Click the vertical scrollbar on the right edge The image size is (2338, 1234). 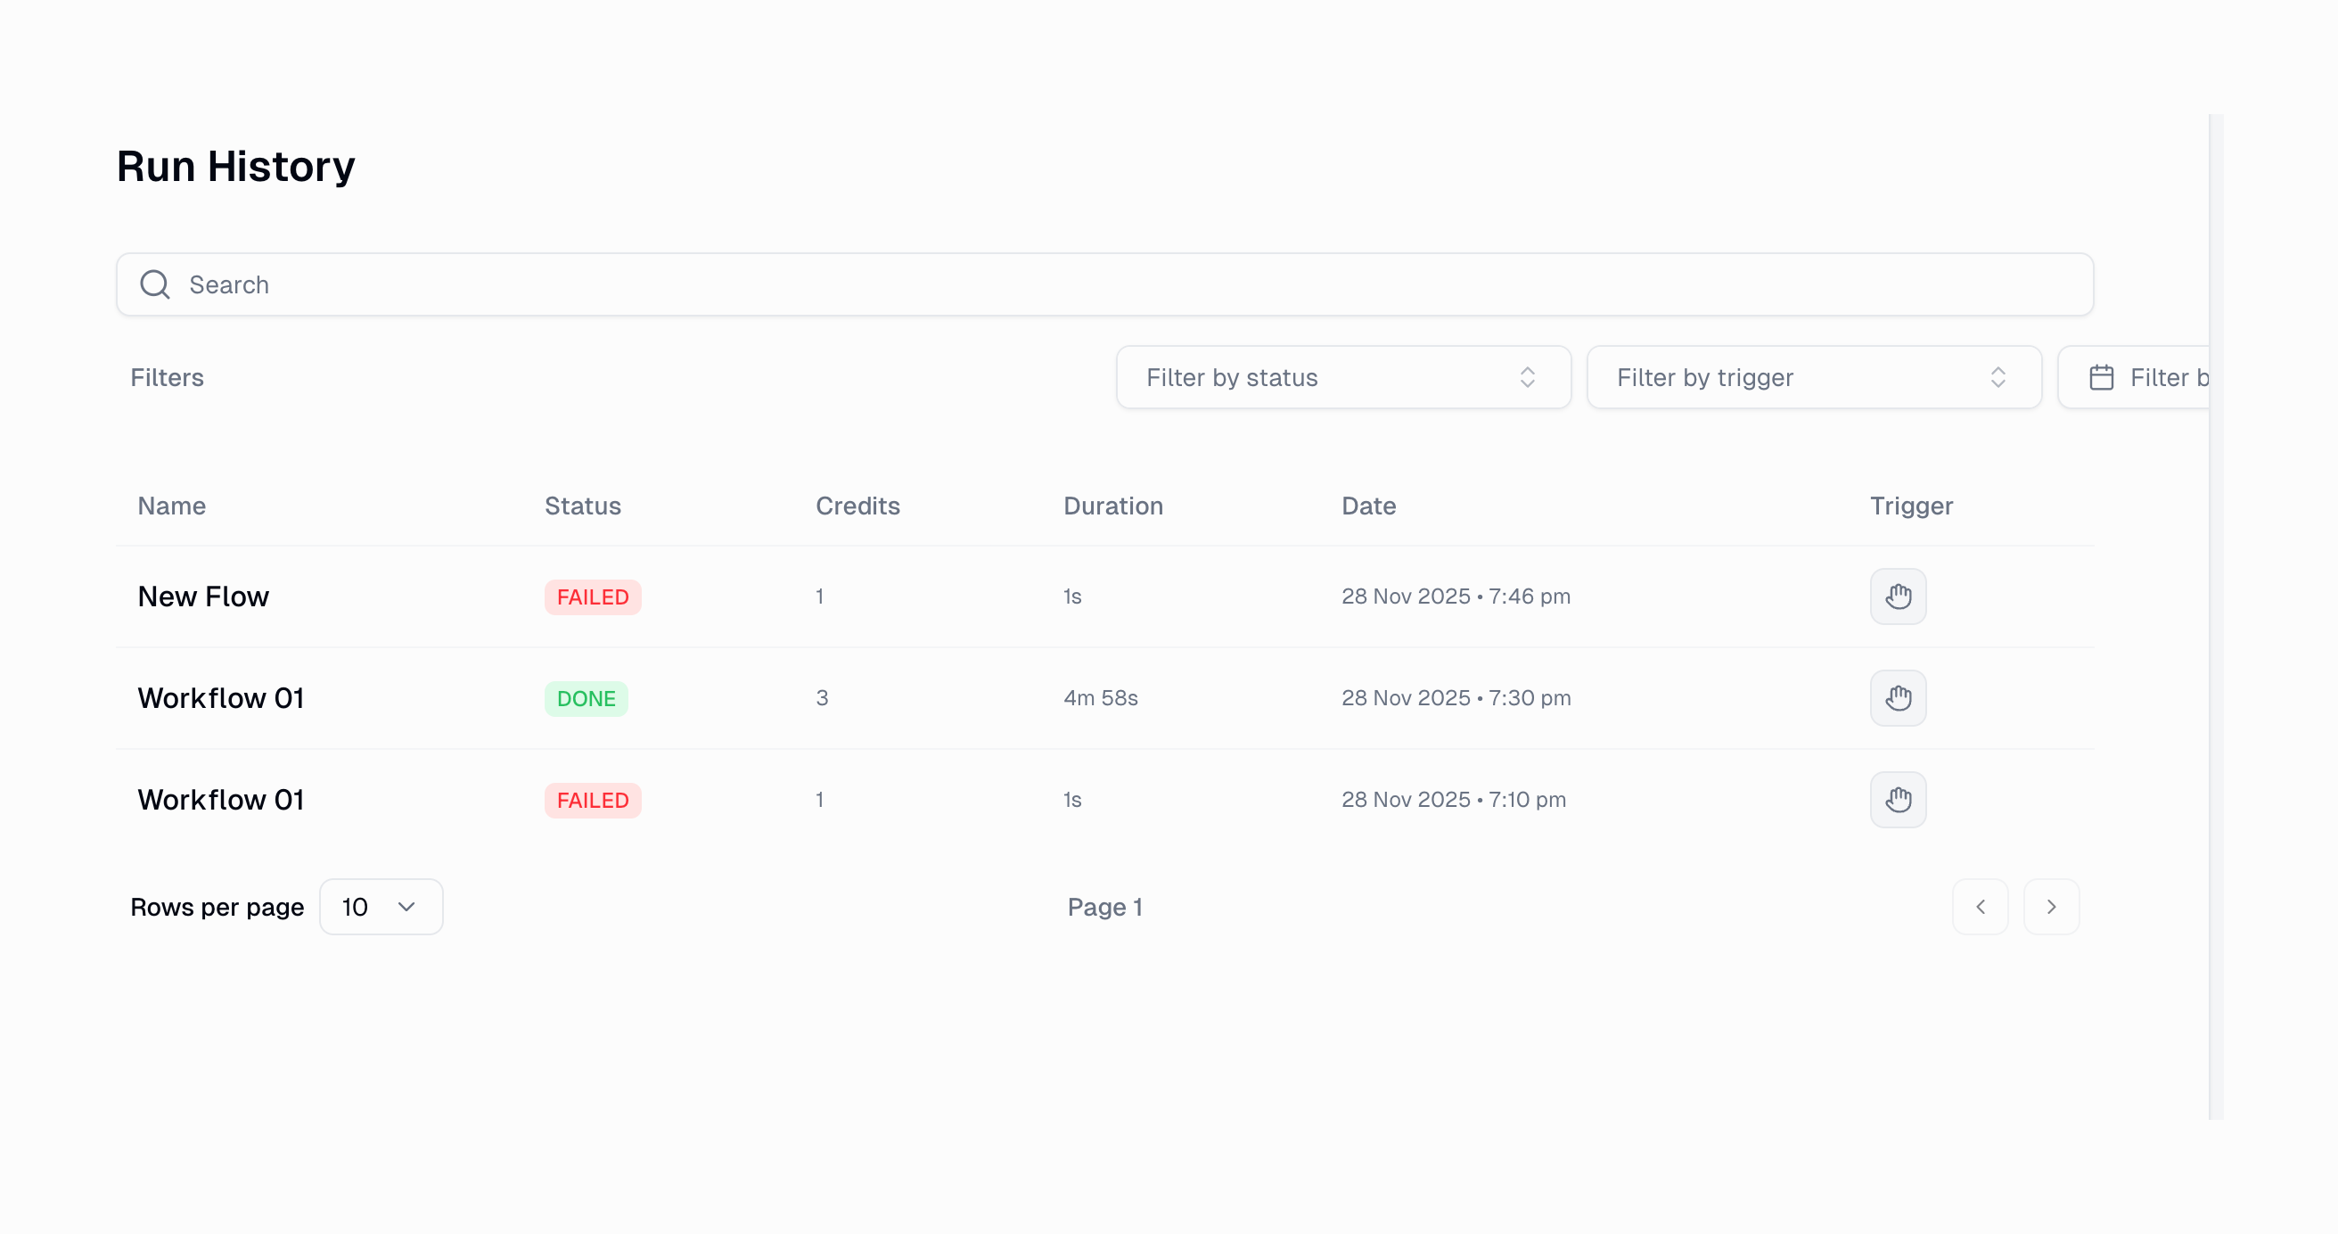point(2216,618)
